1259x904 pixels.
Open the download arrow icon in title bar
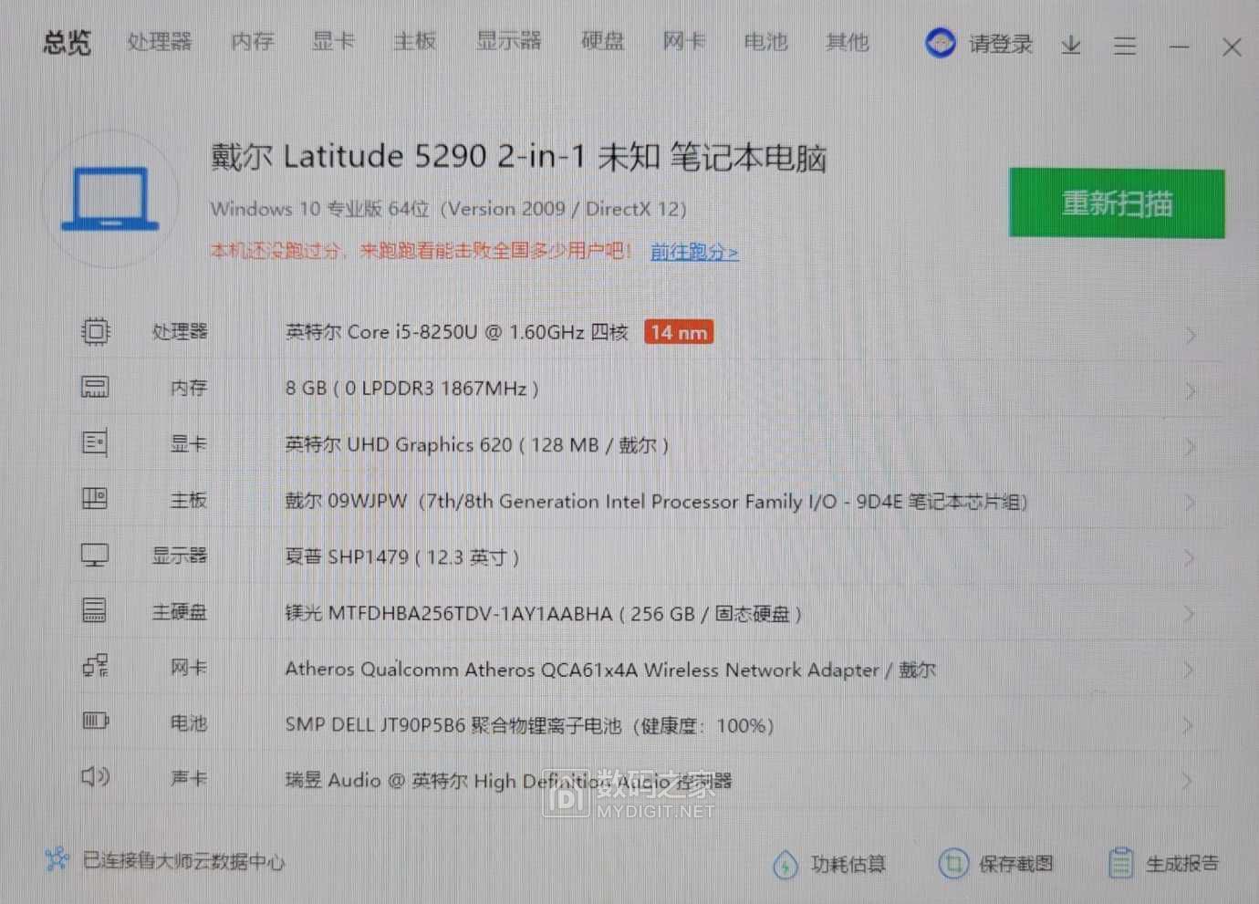click(1071, 45)
